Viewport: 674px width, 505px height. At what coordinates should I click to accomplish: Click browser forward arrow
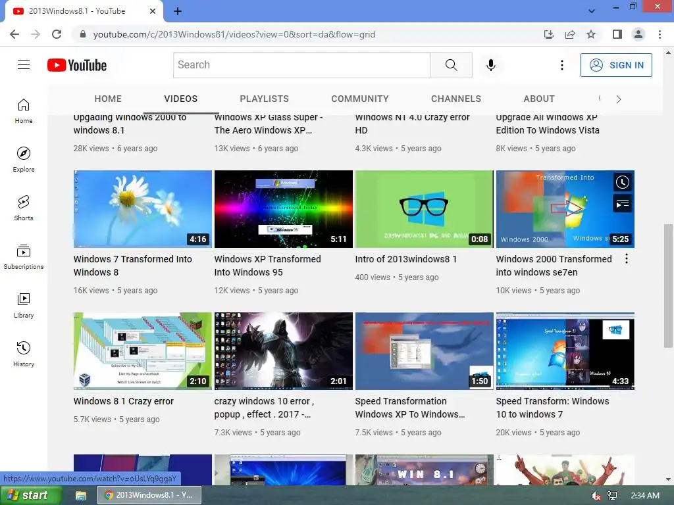pyautogui.click(x=36, y=34)
